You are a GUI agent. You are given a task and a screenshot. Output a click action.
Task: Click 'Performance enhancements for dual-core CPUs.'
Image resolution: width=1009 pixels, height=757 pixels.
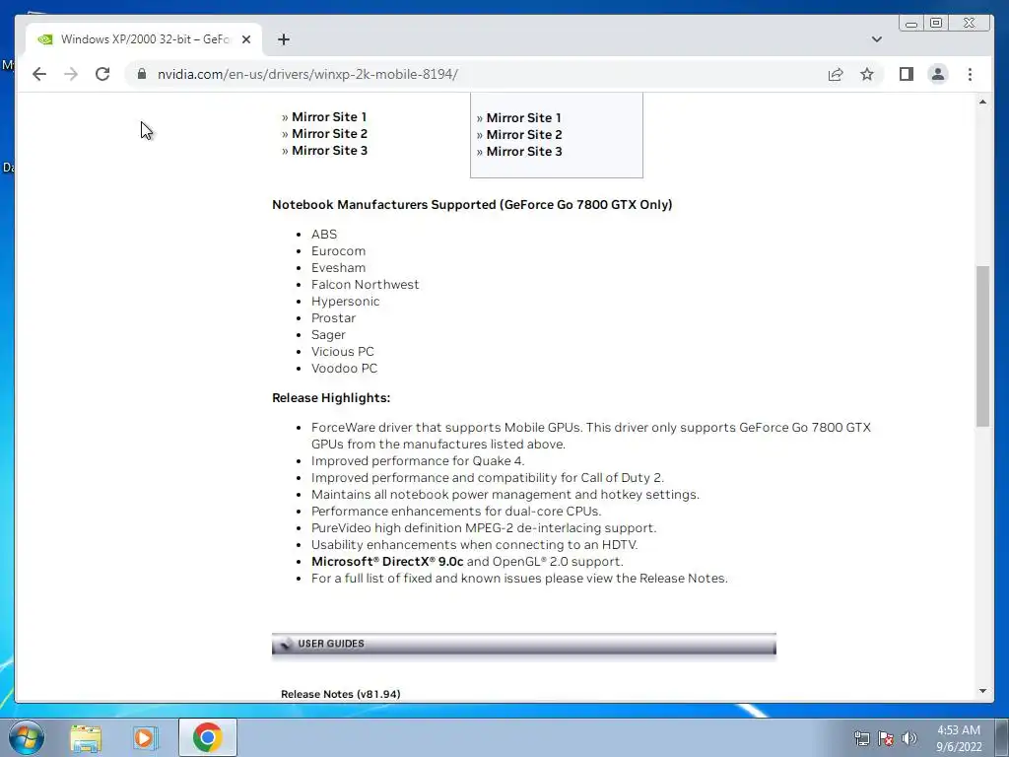456,512
